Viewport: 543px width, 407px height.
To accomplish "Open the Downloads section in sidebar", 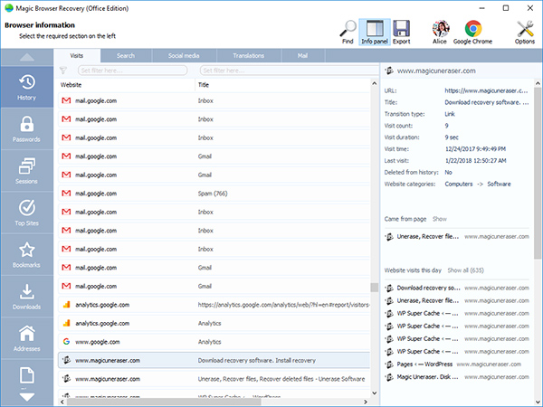I will coord(26,297).
